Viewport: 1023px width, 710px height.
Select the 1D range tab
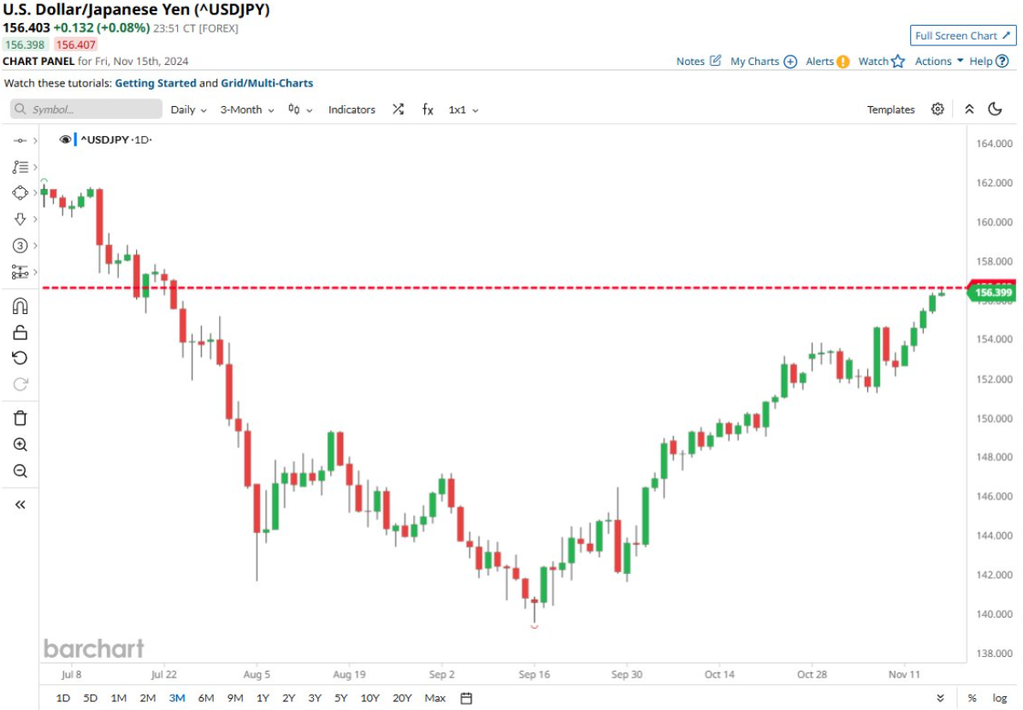(62, 698)
